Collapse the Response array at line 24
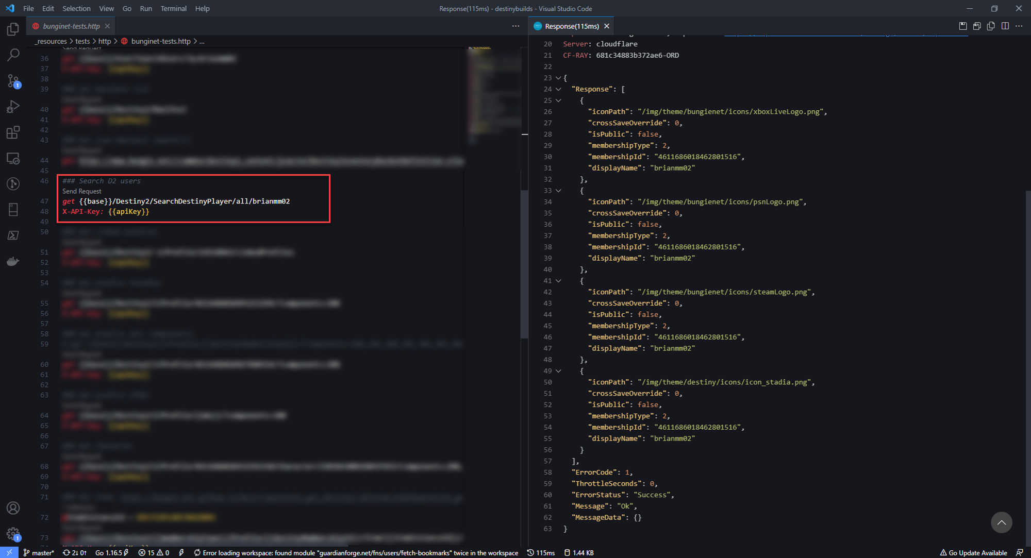Viewport: 1031px width, 558px height. point(558,89)
